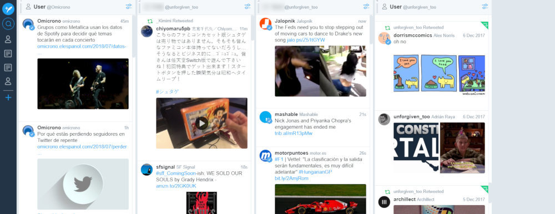Open the red Ferrari F1 car photo

click(x=320, y=199)
